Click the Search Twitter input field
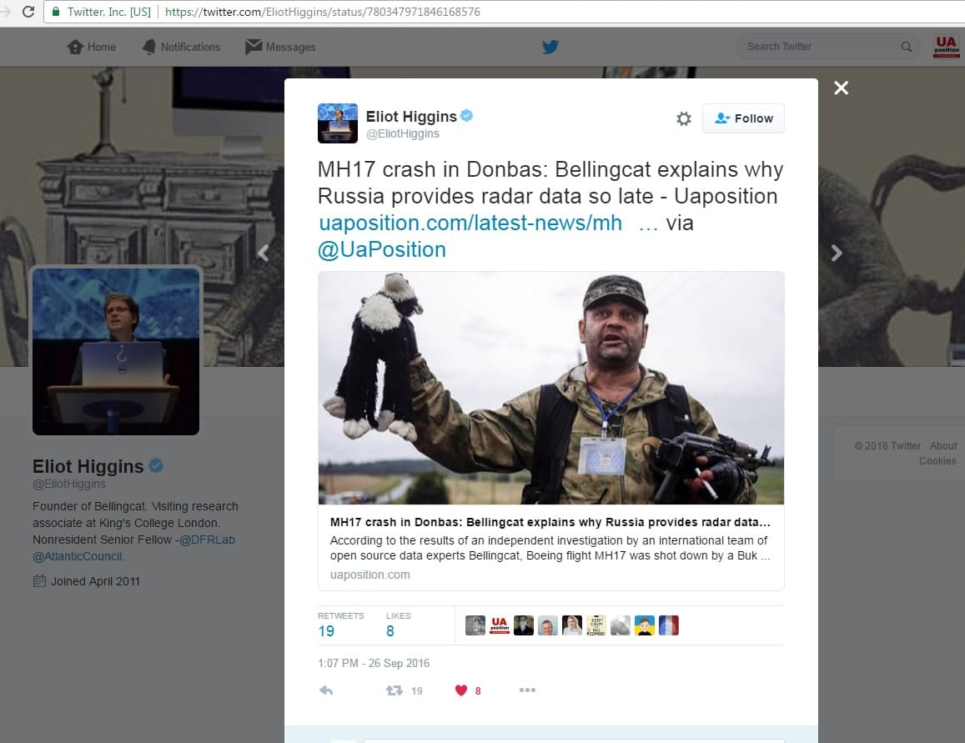965x743 pixels. [x=817, y=47]
